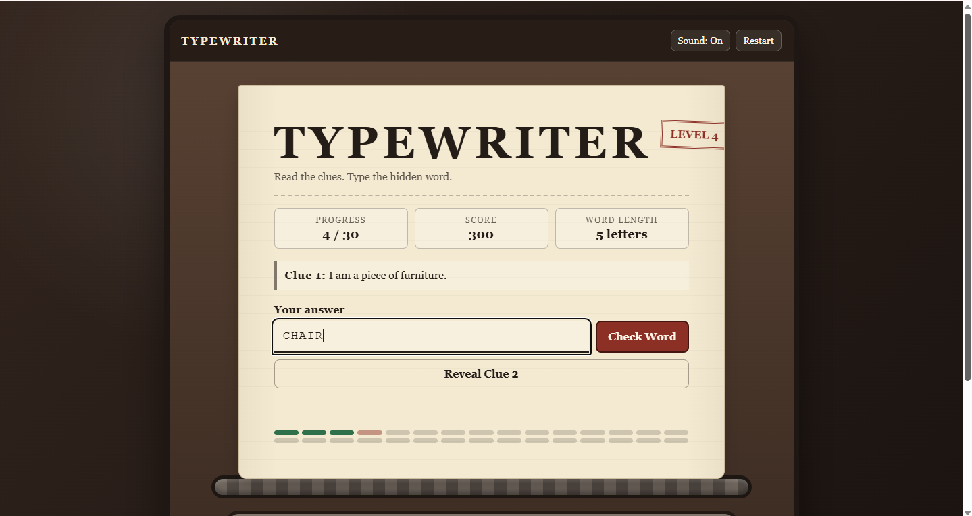Click the large TYPEWRITER page title
The height and width of the screenshot is (516, 972).
click(x=461, y=143)
